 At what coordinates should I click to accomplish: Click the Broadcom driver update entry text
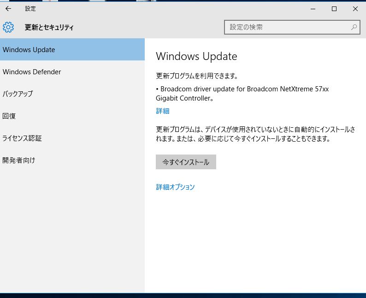242,94
